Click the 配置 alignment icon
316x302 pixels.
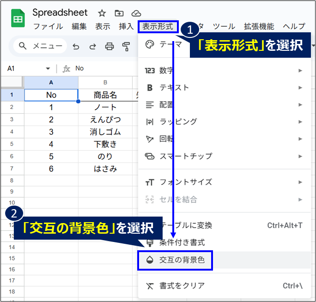tap(150, 105)
